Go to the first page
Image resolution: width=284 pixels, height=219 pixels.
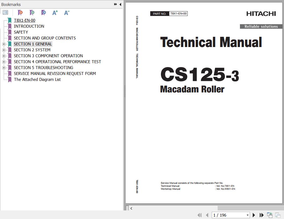pos(200,215)
